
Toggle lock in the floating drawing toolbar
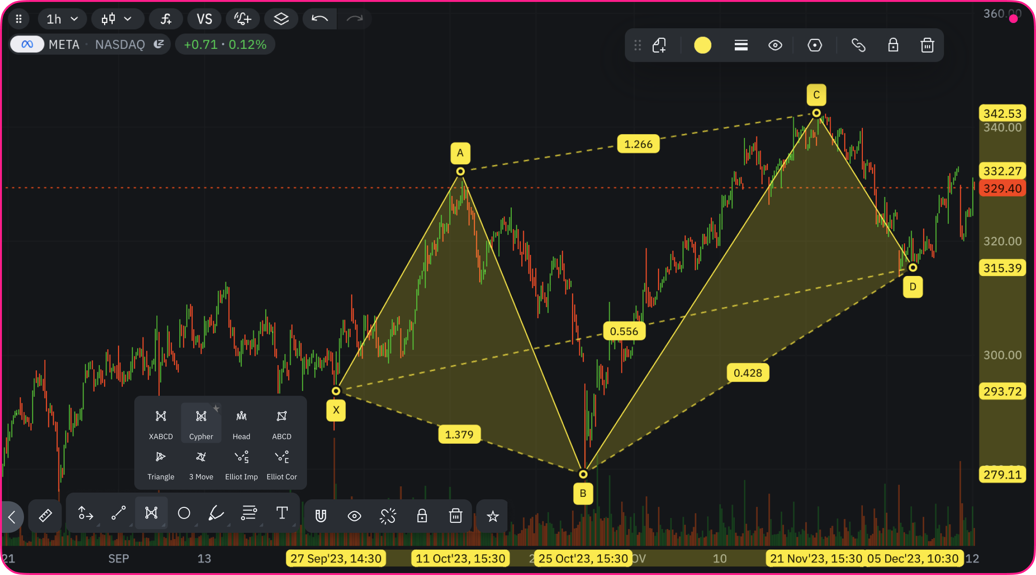coord(893,46)
